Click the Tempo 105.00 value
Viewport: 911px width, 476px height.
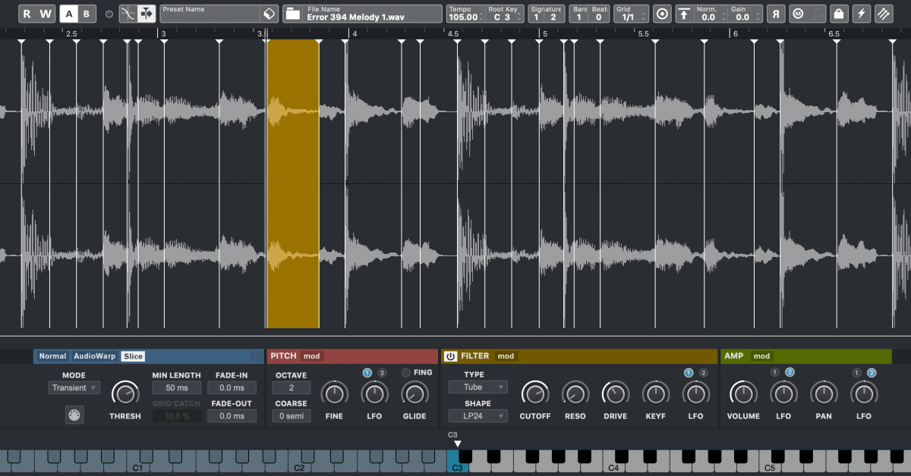463,17
